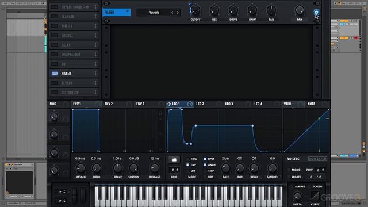
Task: Click the LFO RATE knob
Action: pyautogui.click(x=225, y=168)
